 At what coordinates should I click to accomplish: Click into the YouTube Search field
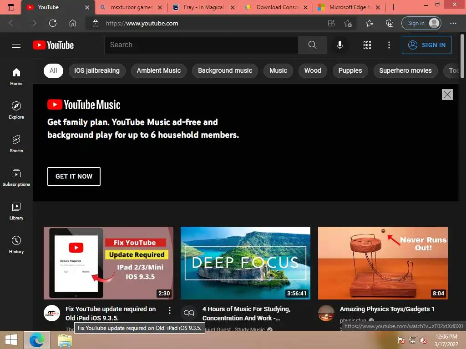(201, 45)
